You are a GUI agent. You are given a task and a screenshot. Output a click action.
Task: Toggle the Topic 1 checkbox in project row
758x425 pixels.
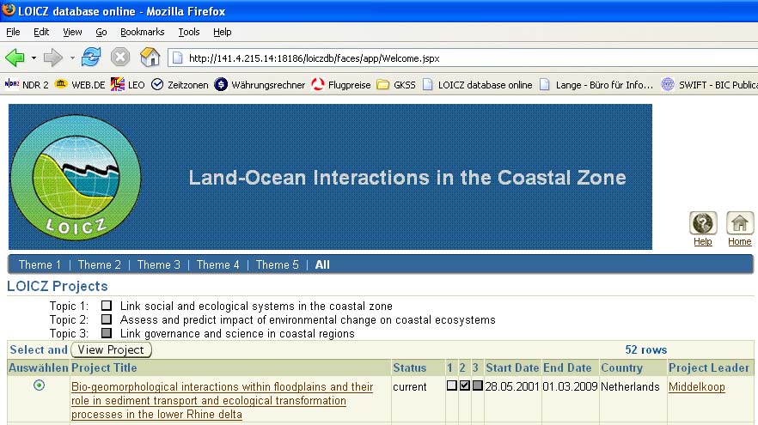coord(452,386)
